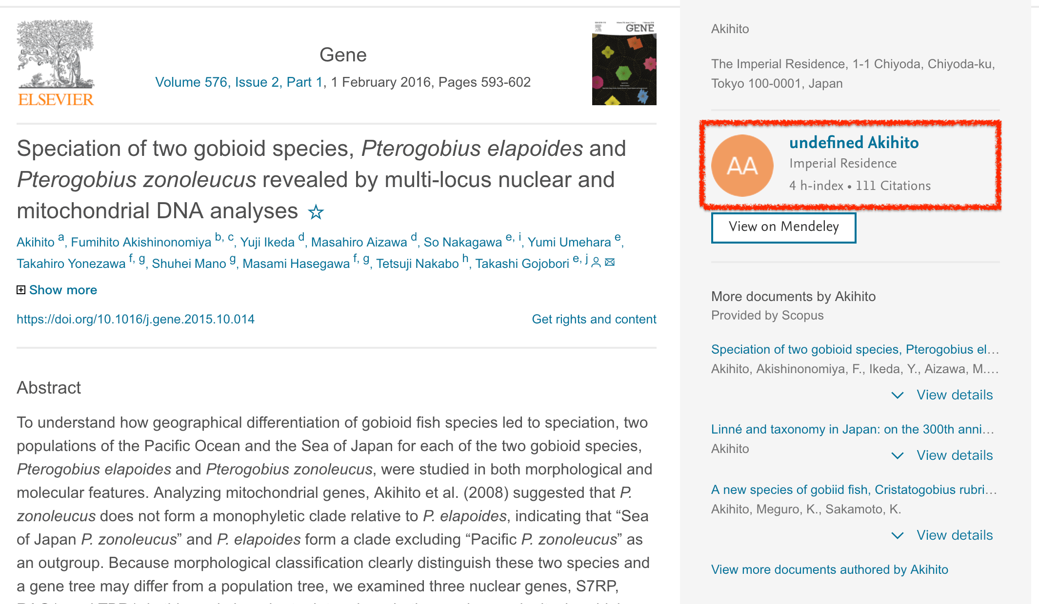Open the article DOI link

click(136, 319)
